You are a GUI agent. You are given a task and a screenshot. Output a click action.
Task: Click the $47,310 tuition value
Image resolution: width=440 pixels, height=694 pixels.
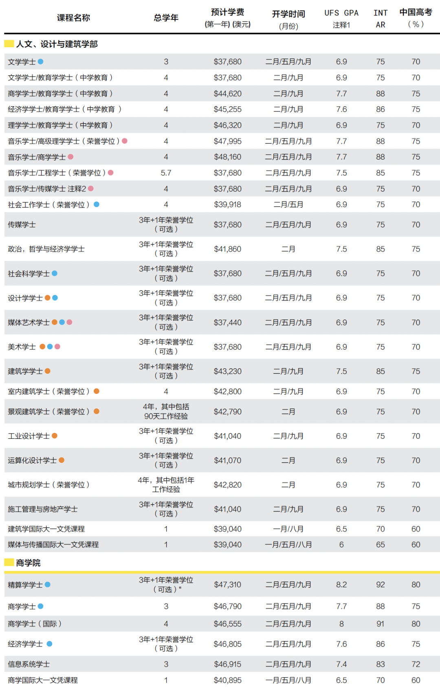[x=228, y=585]
